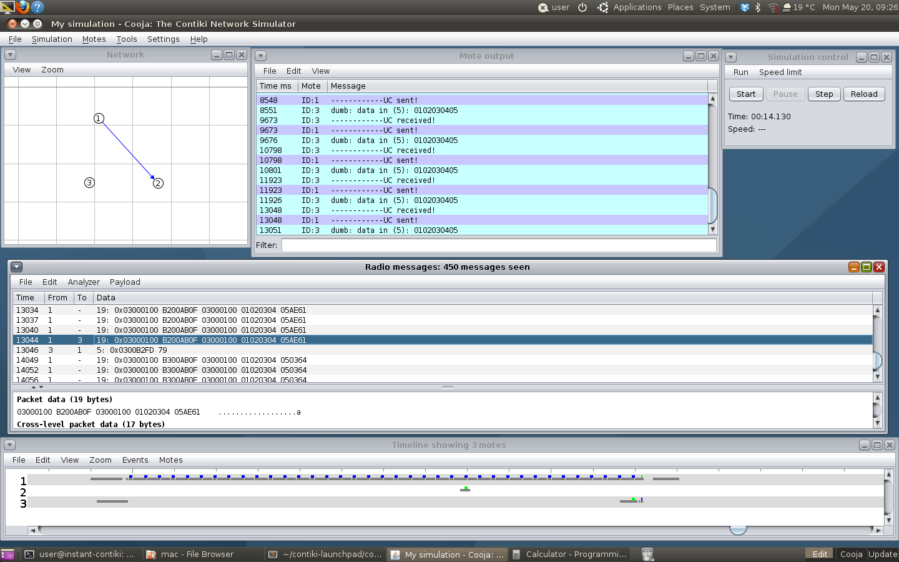Open the Applications menu
Image resolution: width=899 pixels, height=562 pixels.
(637, 7)
